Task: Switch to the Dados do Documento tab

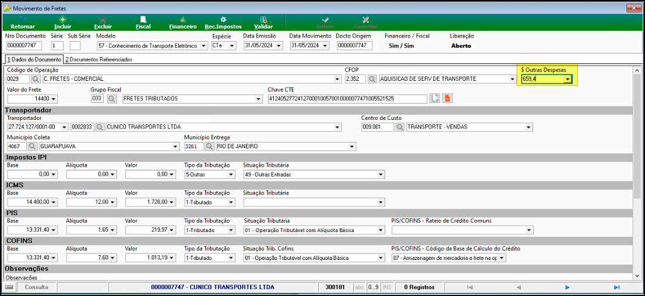Action: tap(34, 59)
